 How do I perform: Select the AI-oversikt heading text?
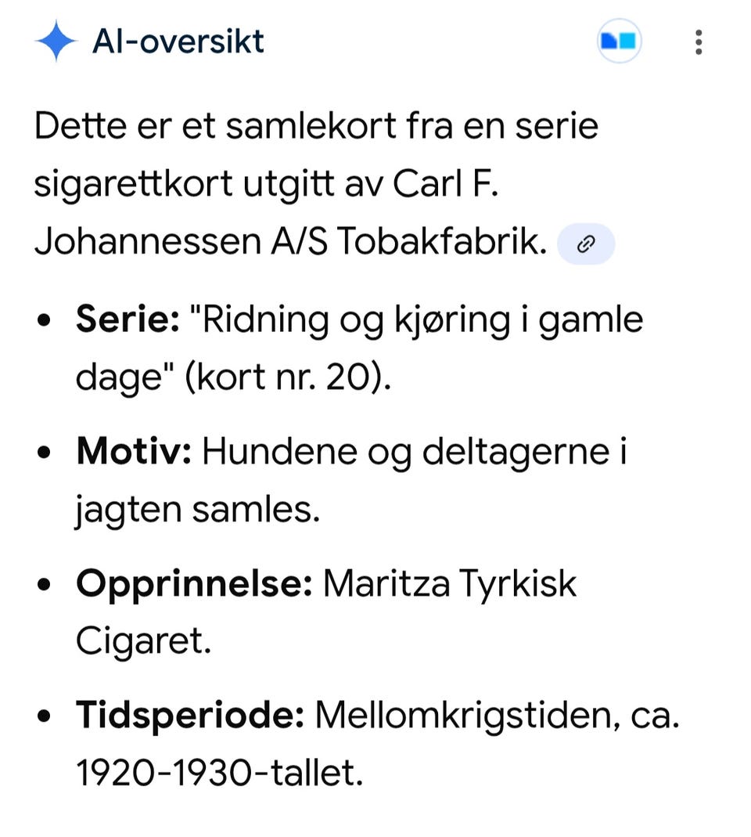point(180,41)
